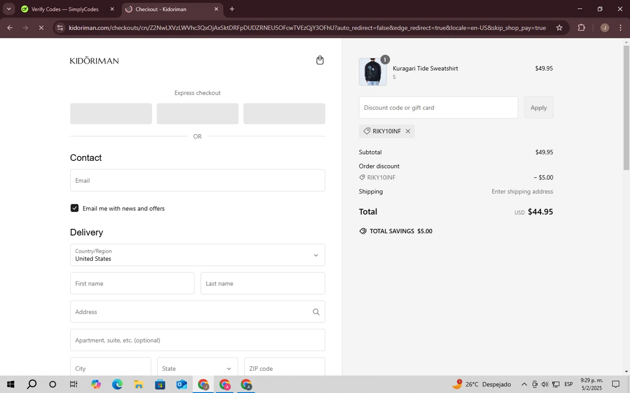
Task: Open the network icon in system tray
Action: [x=556, y=384]
